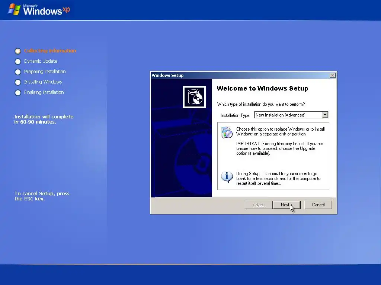The width and height of the screenshot is (381, 285).
Task: Click the Cancel button in Windows Setup
Action: pos(318,205)
